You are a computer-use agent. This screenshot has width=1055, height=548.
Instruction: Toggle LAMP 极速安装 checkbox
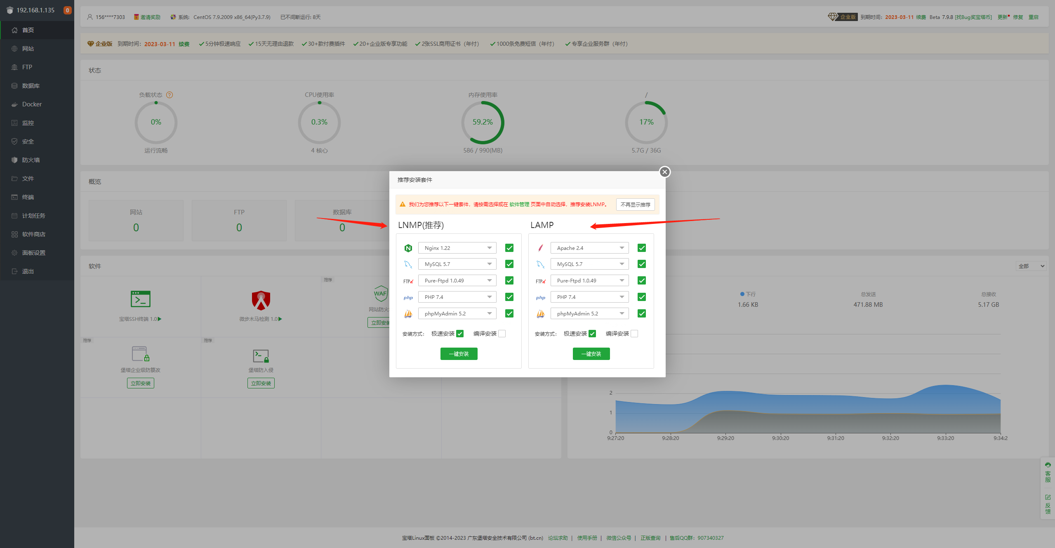(592, 333)
